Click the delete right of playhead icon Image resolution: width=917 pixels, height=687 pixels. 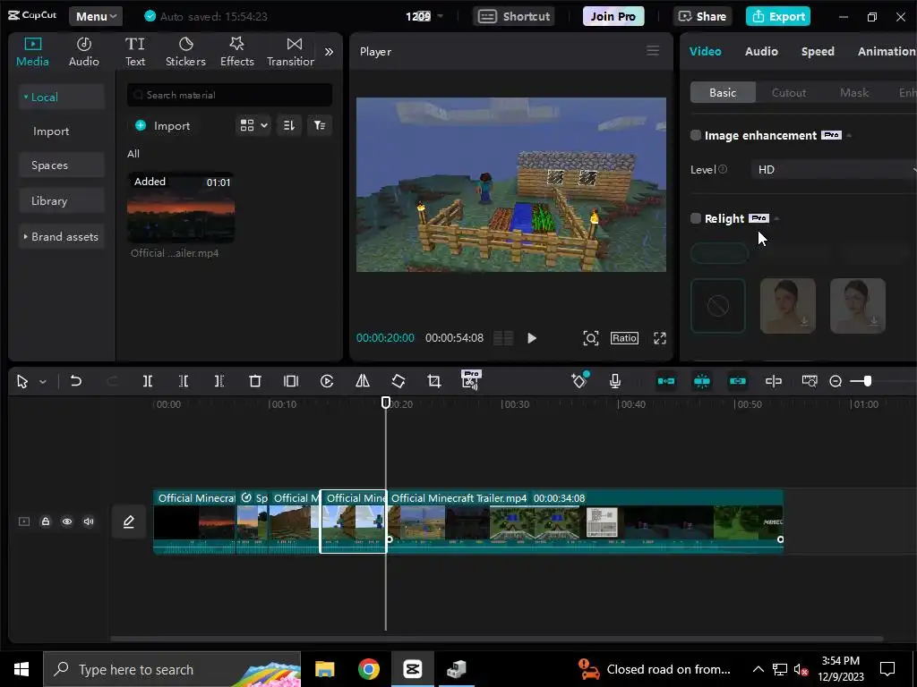point(219,381)
